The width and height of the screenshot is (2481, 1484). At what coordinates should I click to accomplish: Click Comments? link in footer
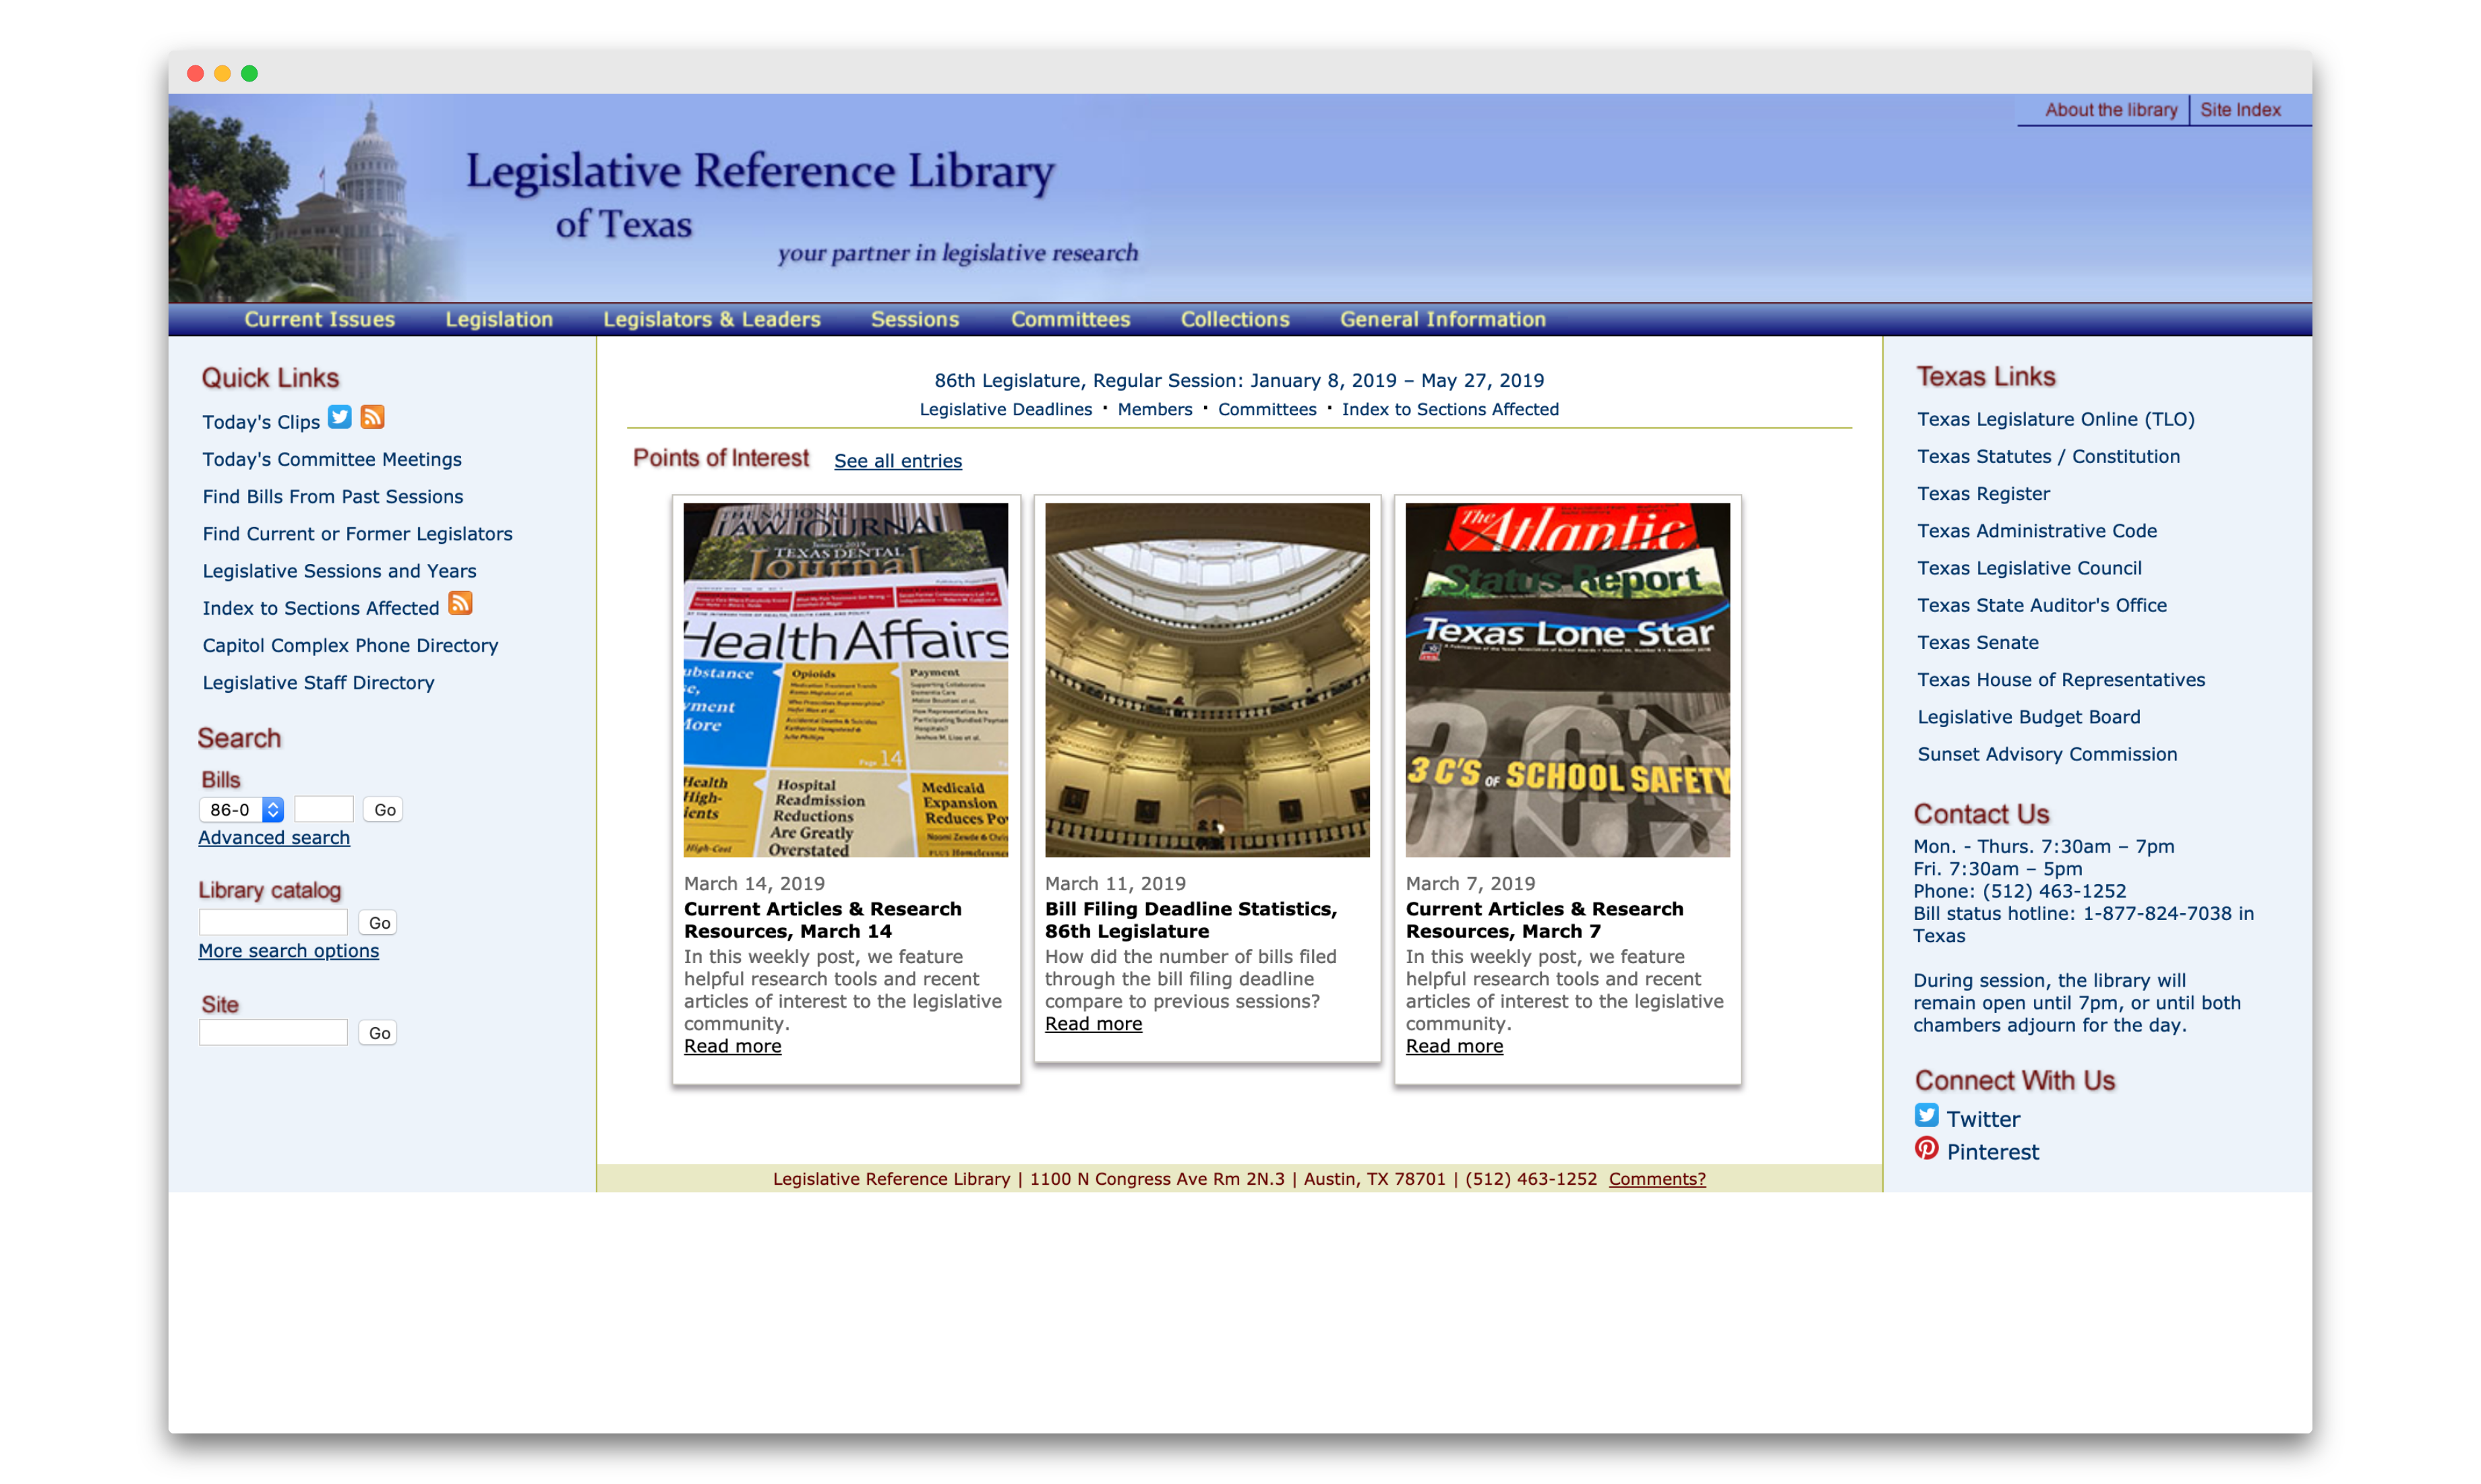click(1656, 1178)
